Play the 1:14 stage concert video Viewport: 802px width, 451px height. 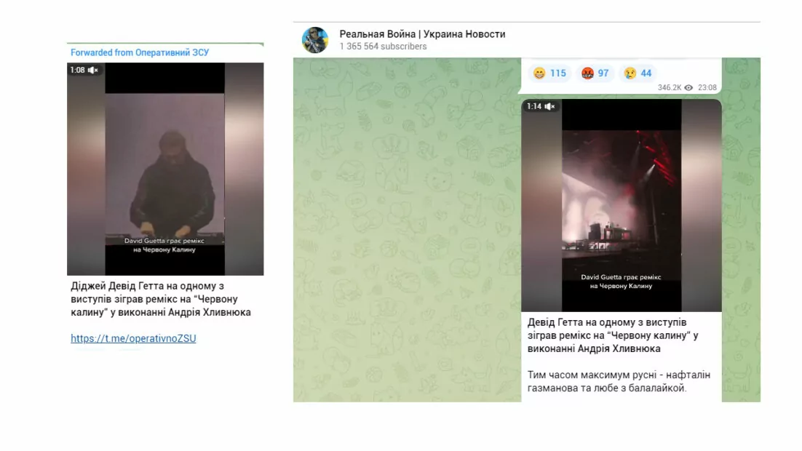coord(622,206)
